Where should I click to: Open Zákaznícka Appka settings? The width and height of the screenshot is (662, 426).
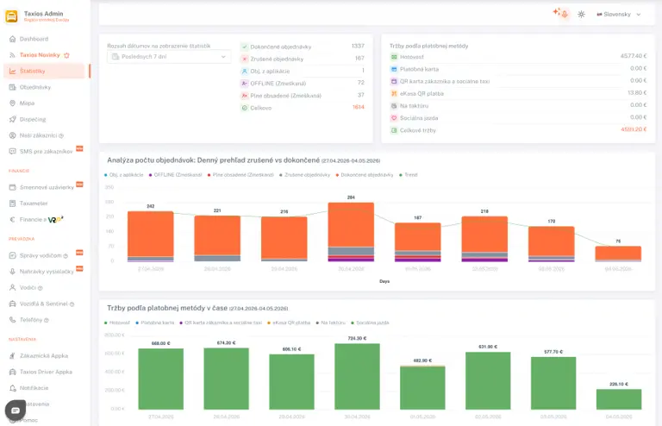pyautogui.click(x=43, y=355)
